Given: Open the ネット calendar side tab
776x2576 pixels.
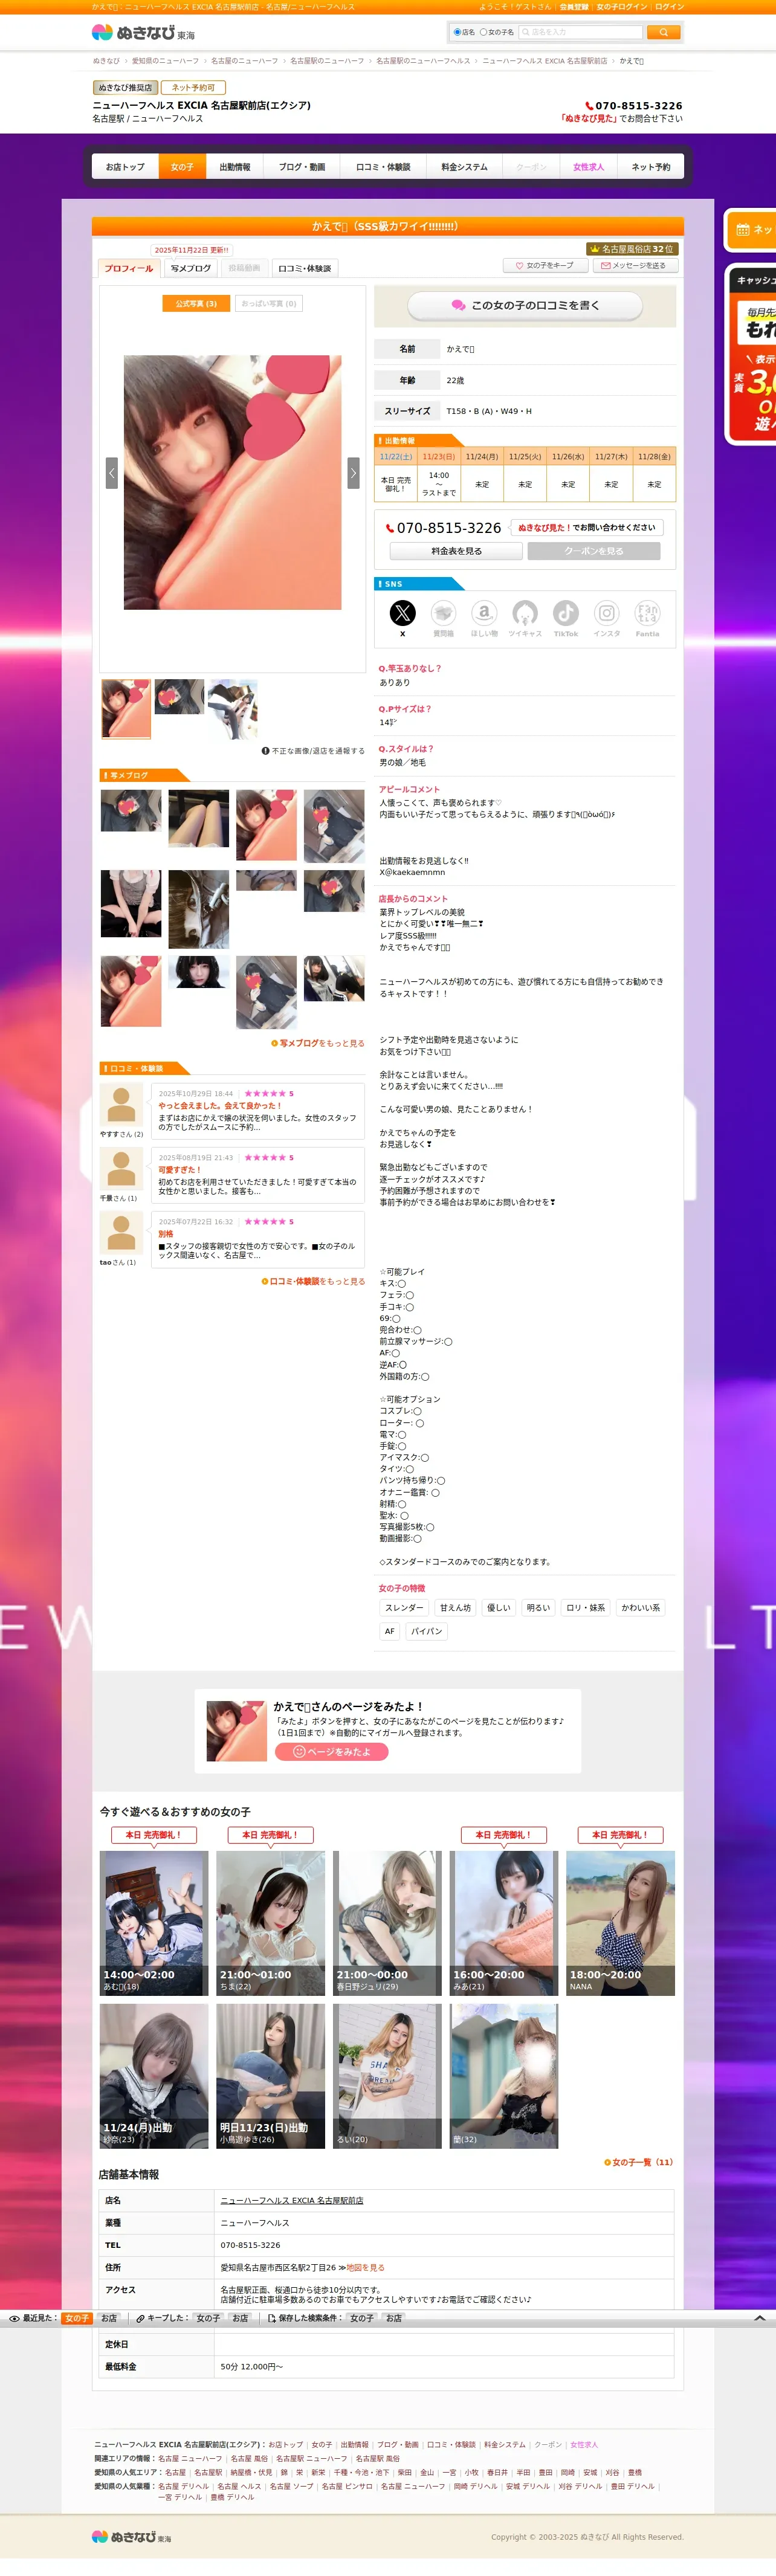Looking at the screenshot, I should (x=751, y=230).
